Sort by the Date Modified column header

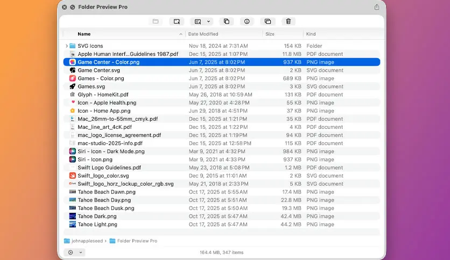(x=203, y=34)
